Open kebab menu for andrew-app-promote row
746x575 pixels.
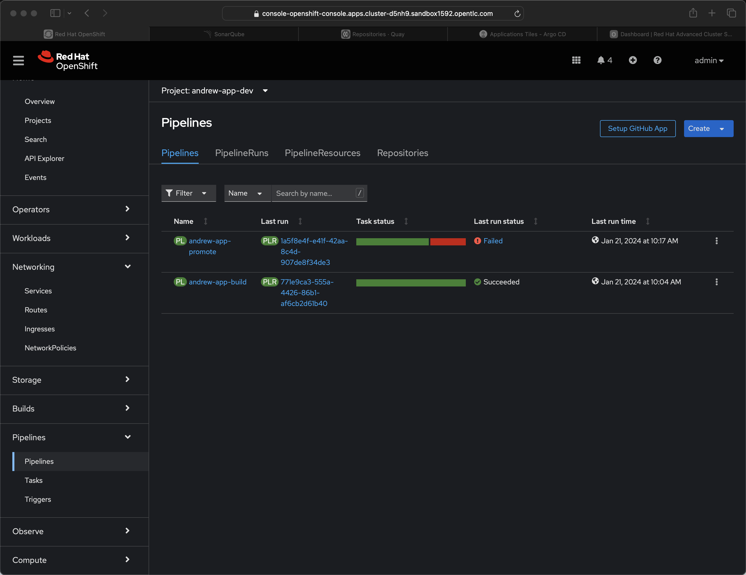pyautogui.click(x=716, y=241)
